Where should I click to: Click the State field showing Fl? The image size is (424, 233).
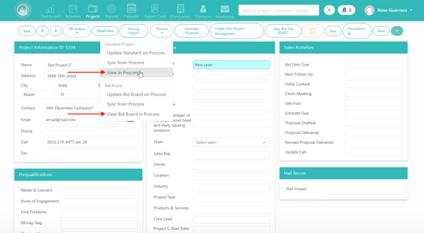coord(76,94)
